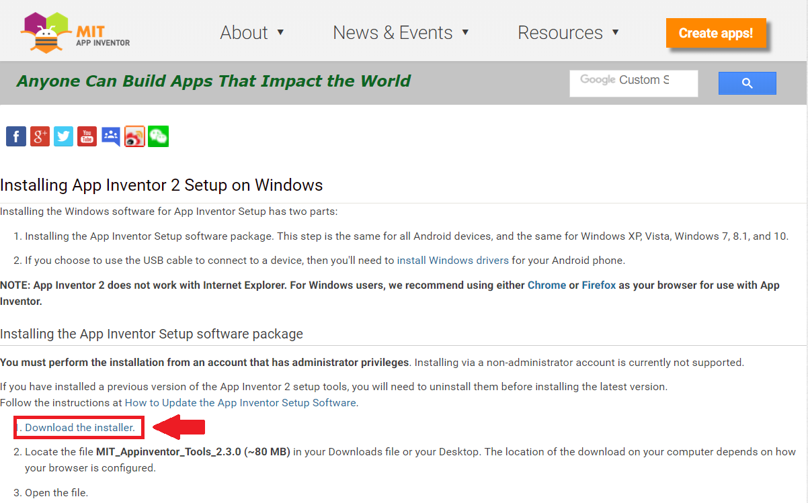Viewport: 808px width, 503px height.
Task: Click the magnifying glass search icon
Action: (x=747, y=83)
